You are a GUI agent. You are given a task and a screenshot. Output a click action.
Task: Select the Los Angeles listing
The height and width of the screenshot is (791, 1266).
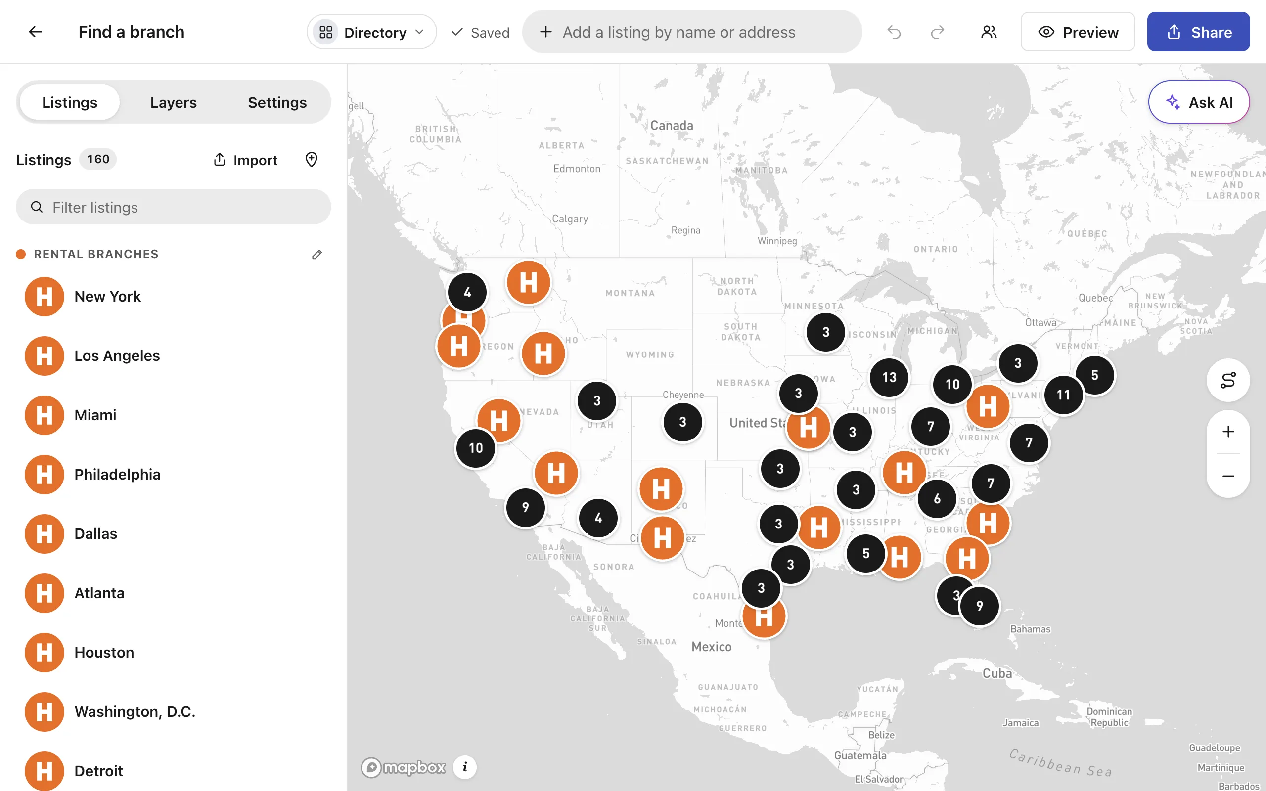(x=173, y=356)
